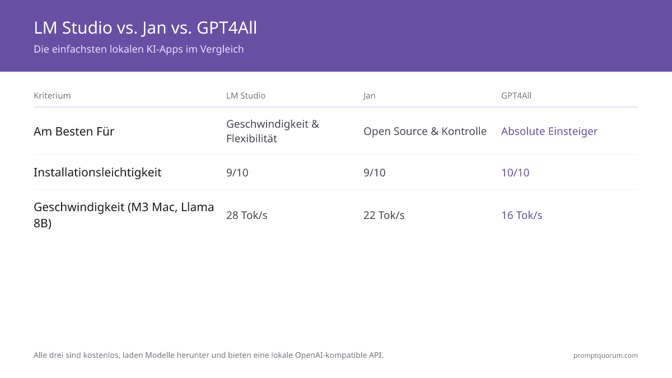Click the 28 Tok/s value

[x=247, y=216]
